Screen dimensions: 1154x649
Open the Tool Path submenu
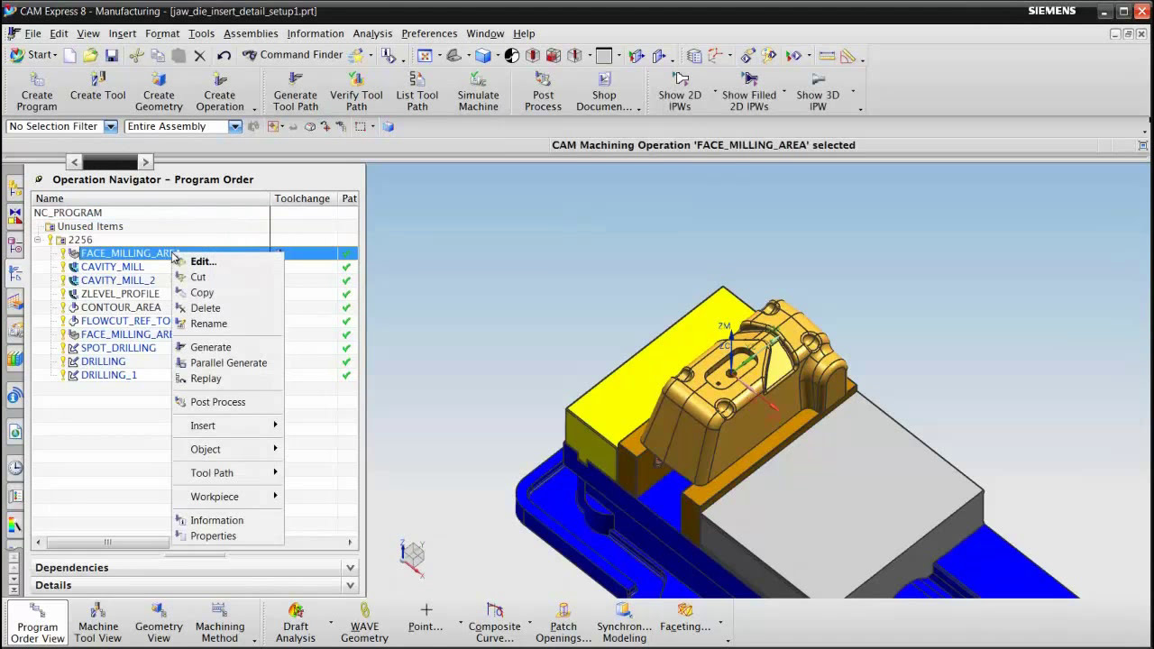coord(228,473)
